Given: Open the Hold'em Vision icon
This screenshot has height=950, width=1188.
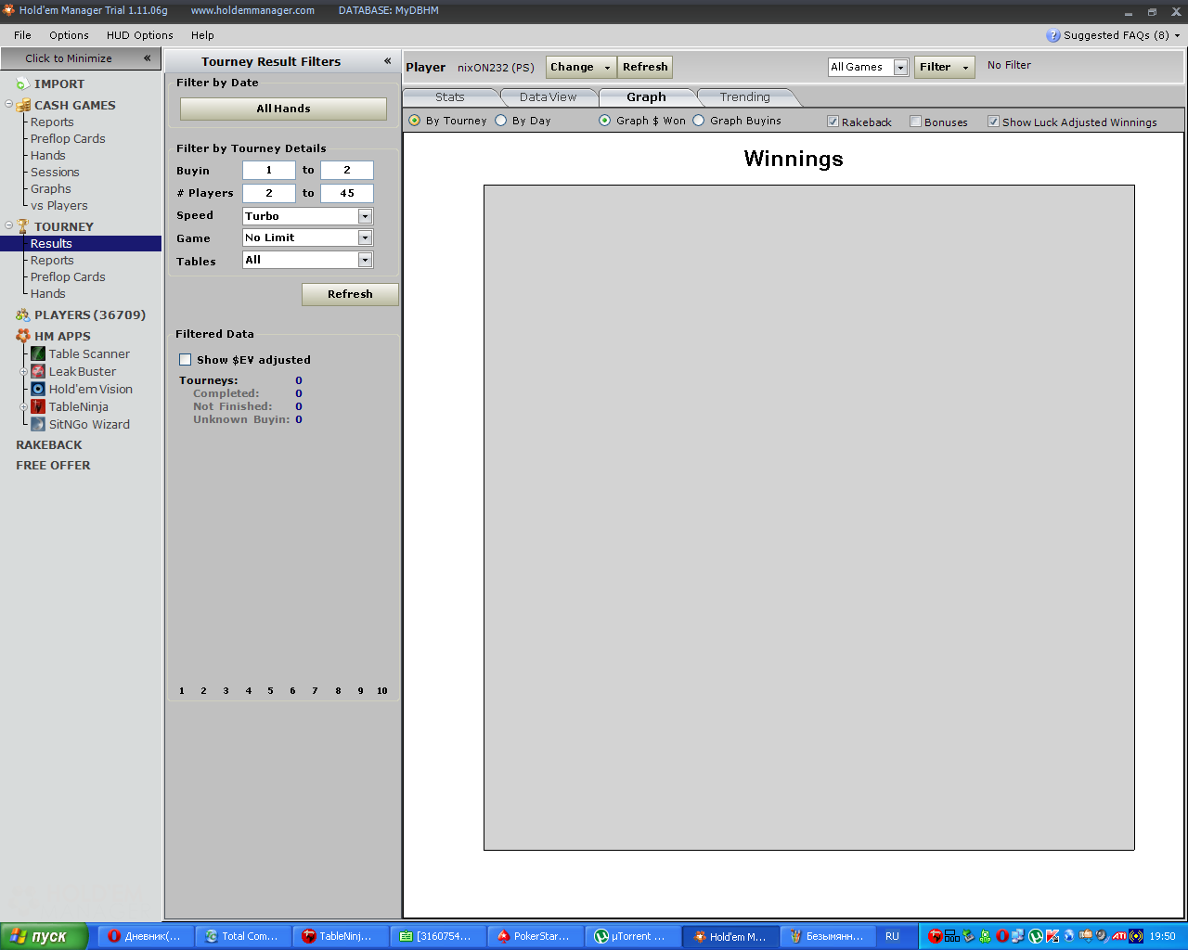Looking at the screenshot, I should [38, 389].
